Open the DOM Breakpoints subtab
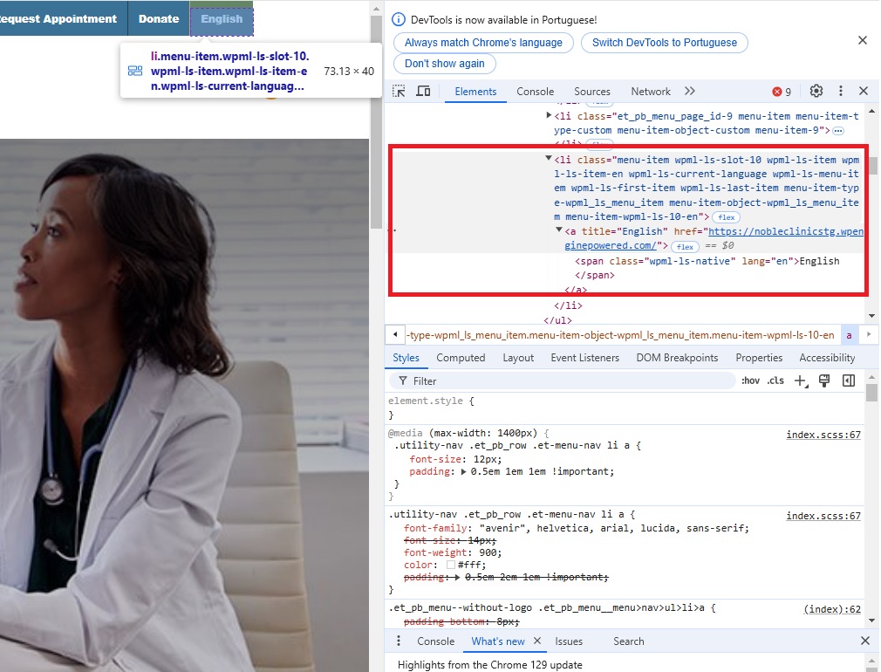 pos(677,358)
